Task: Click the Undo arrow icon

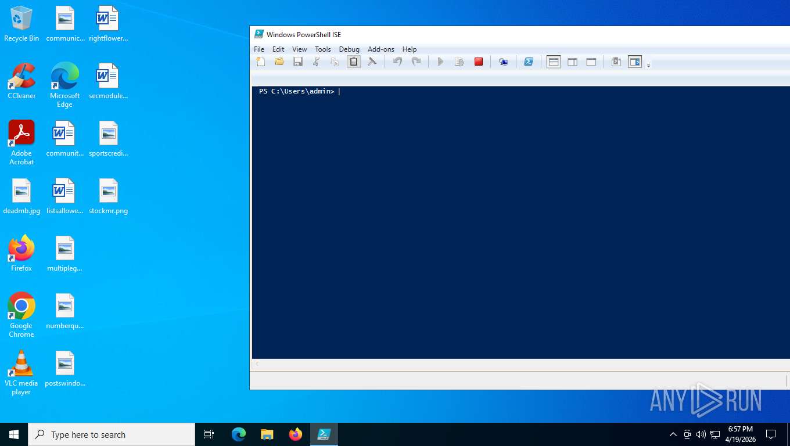Action: [397, 62]
